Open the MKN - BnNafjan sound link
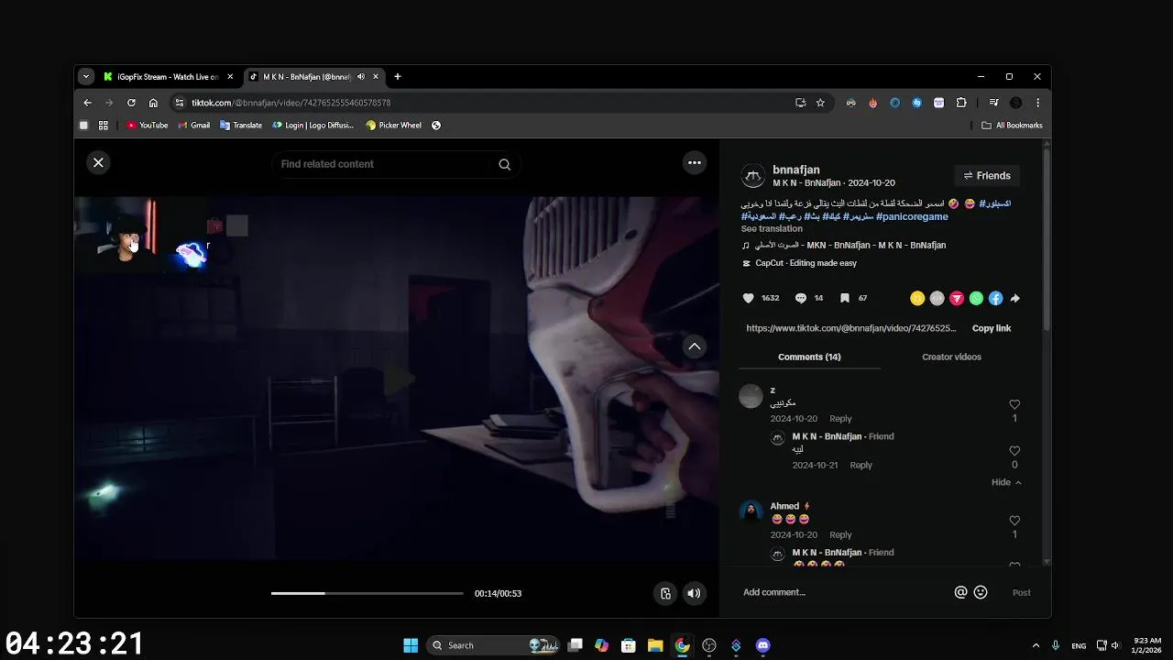 850,246
